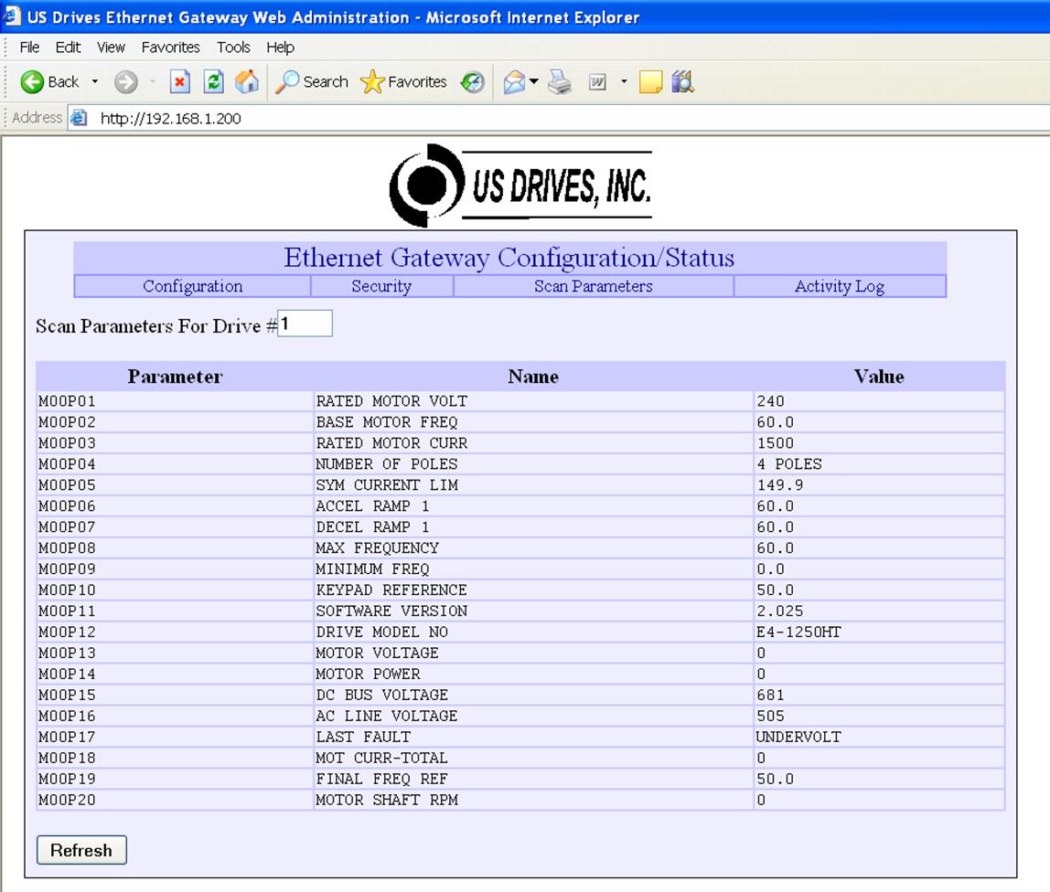The image size is (1050, 892).
Task: Click the Mail envelope icon
Action: click(x=514, y=82)
